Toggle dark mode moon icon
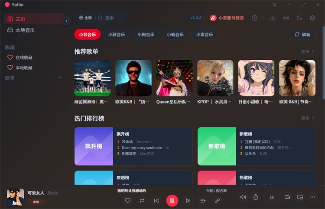 (x=299, y=18)
